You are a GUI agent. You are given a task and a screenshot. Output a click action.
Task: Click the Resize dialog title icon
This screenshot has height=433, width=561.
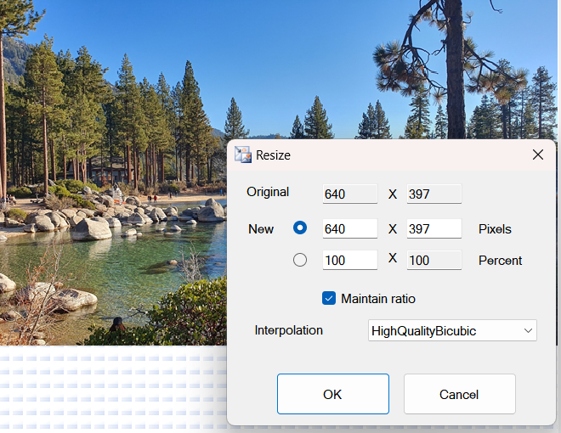pos(243,155)
